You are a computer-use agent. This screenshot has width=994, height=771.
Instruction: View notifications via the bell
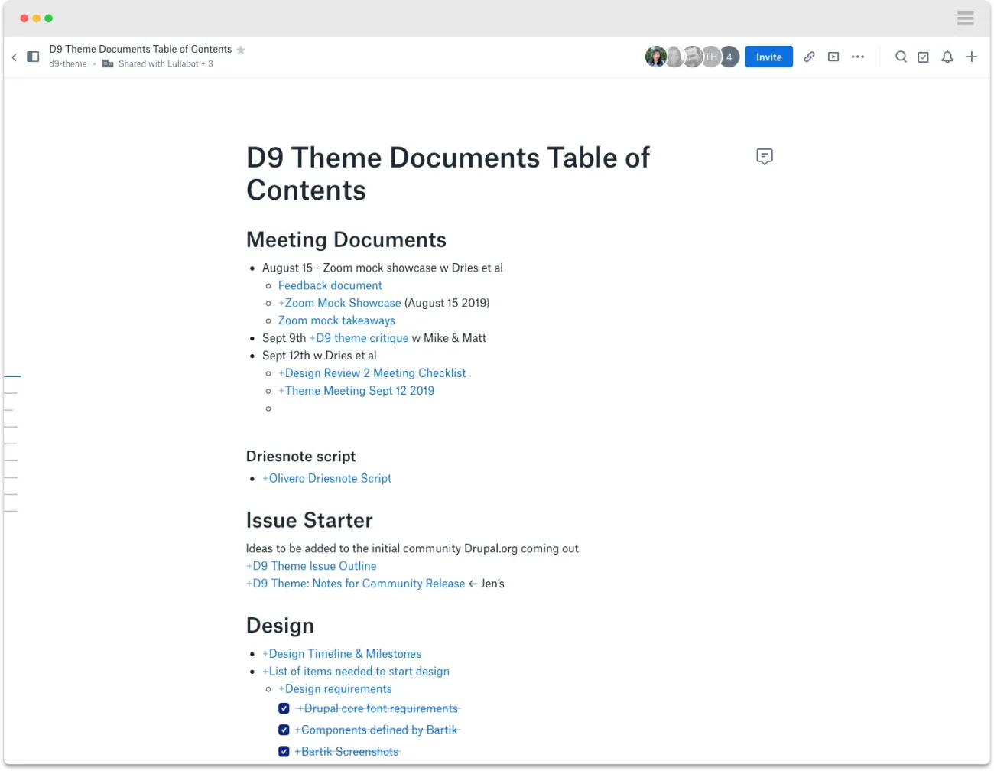(x=947, y=57)
